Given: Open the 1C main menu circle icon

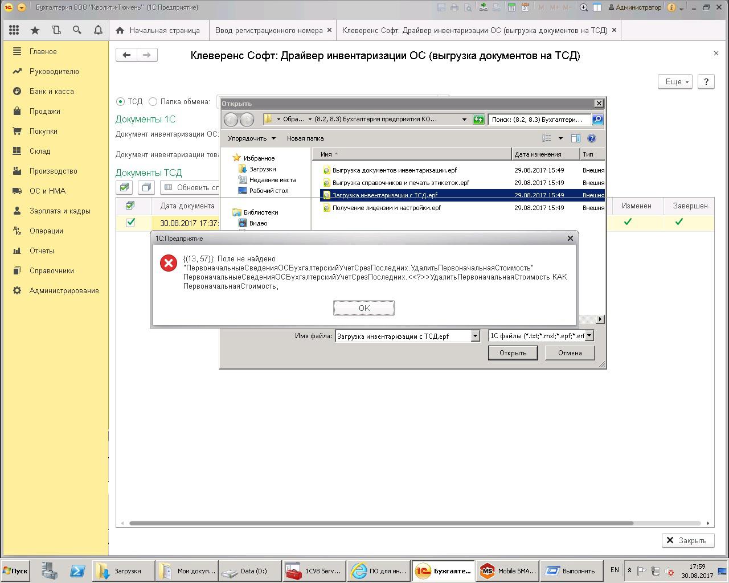Looking at the screenshot, I should [x=9, y=7].
